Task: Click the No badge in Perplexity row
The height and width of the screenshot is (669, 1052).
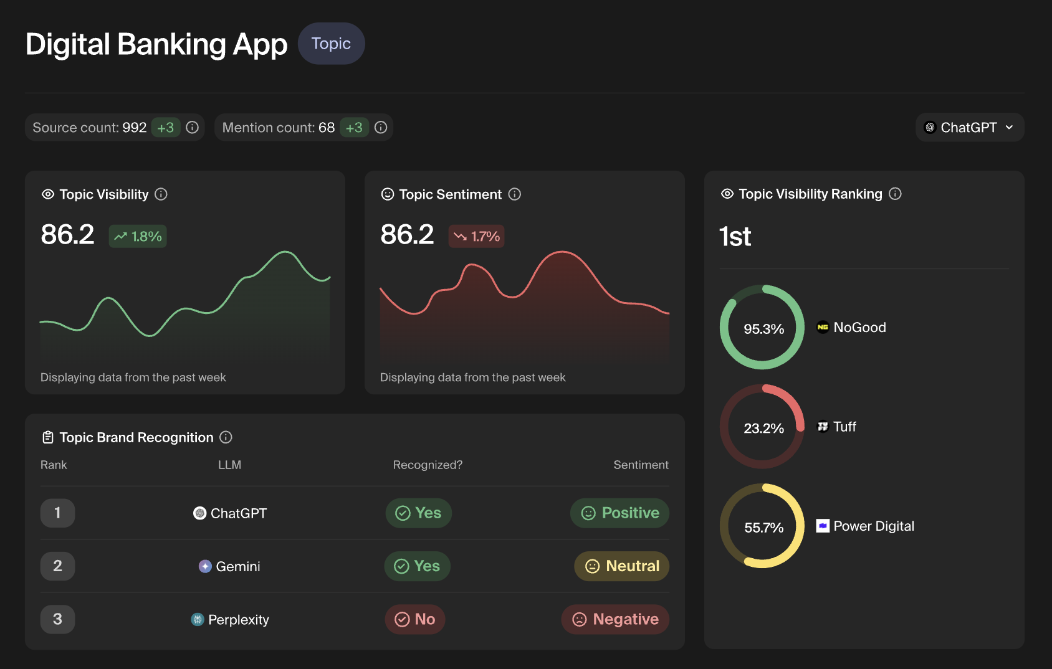Action: coord(415,619)
